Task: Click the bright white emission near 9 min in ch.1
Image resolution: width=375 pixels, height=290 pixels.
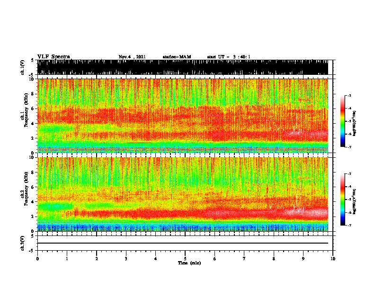Action: 307,135
